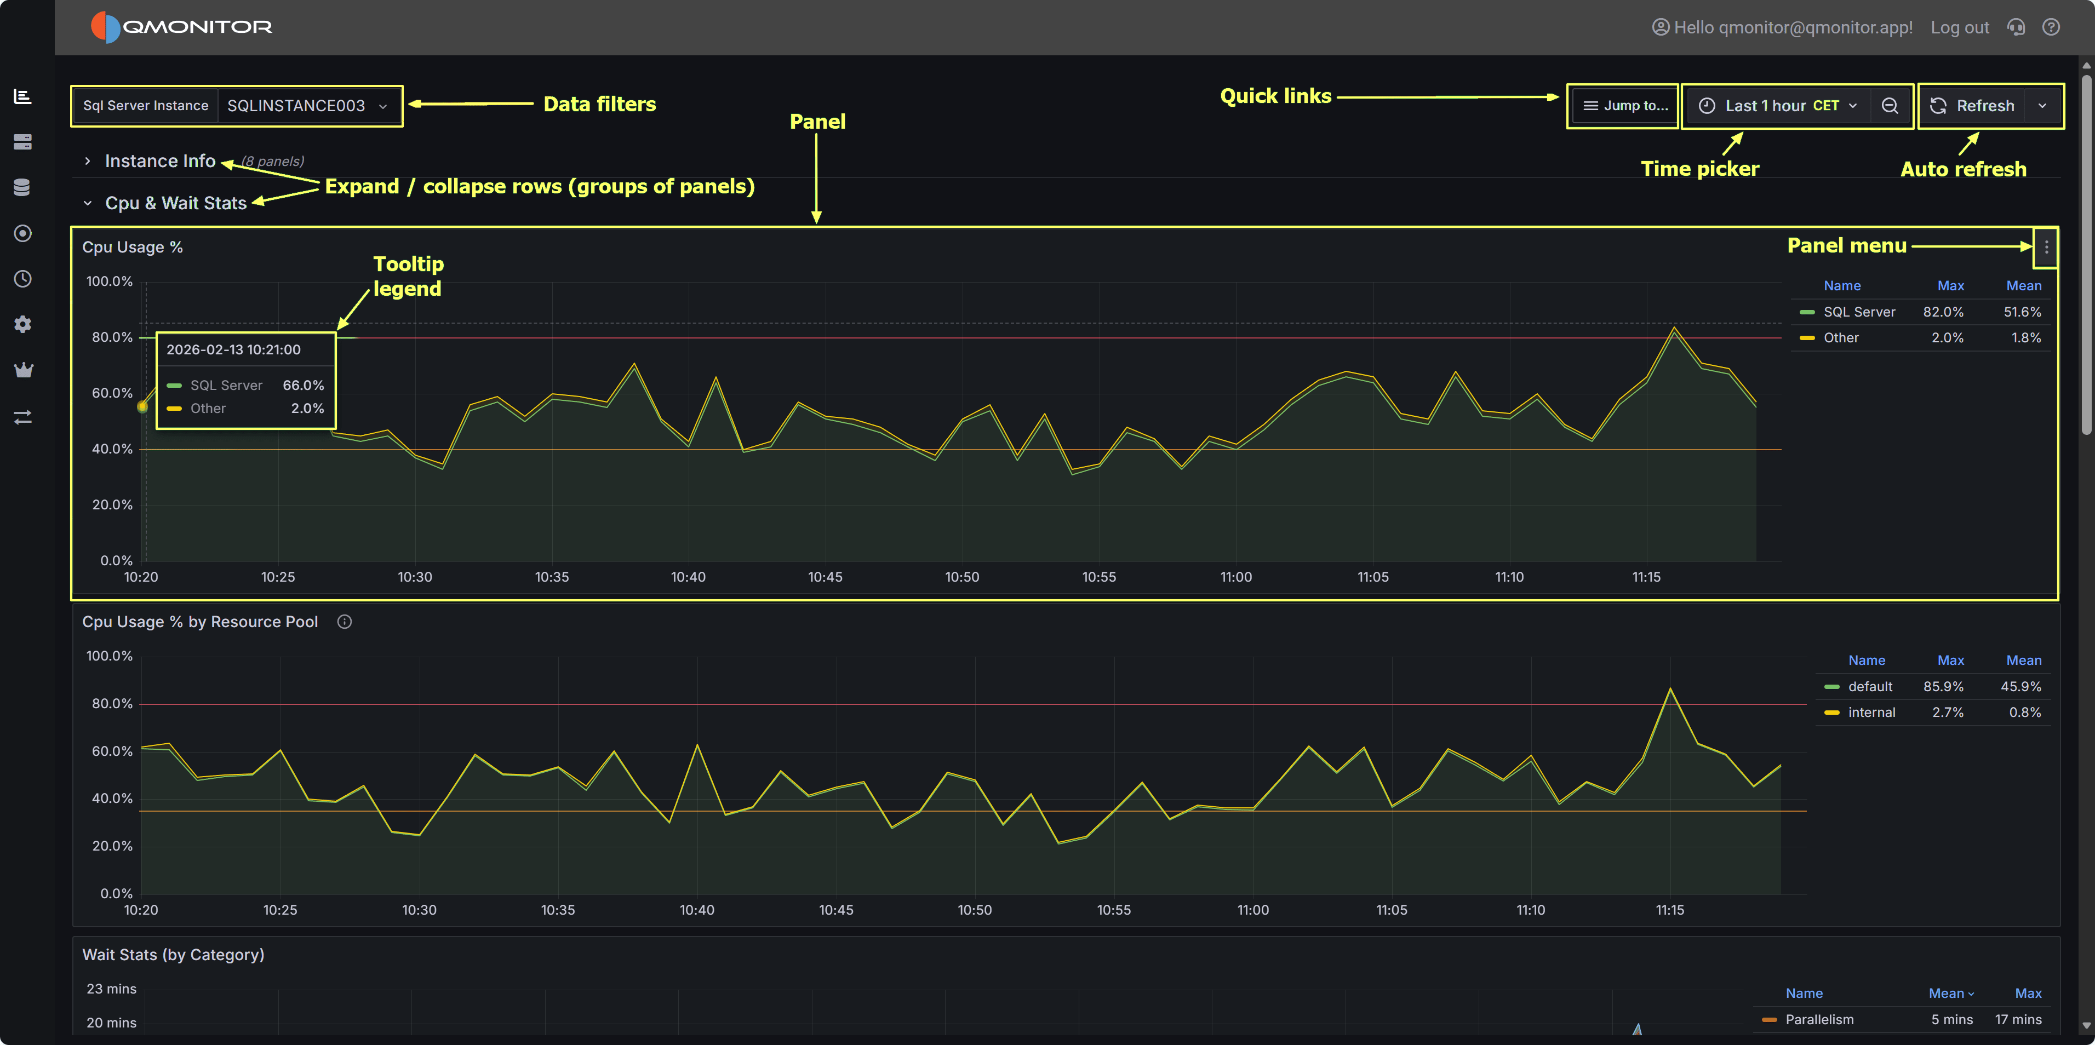Open the servers icon in the sidebar
Image resolution: width=2095 pixels, height=1045 pixels.
pos(23,141)
